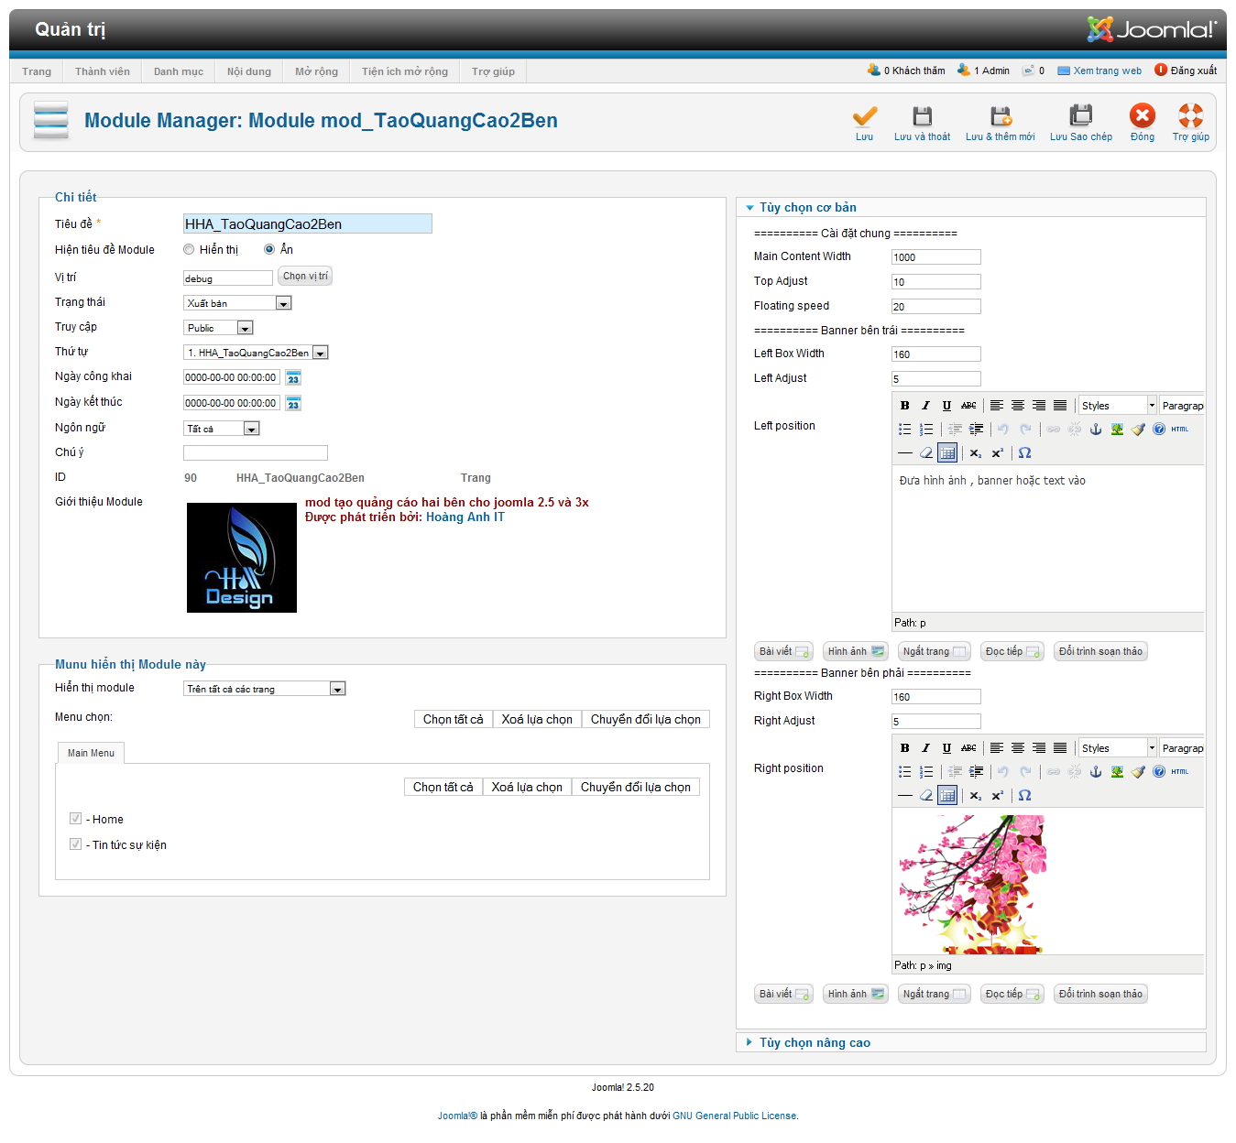Switch to the Main Menu tab
This screenshot has width=1236, height=1143.
point(91,753)
